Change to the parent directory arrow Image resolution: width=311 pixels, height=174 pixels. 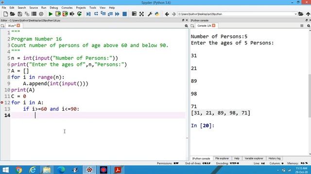(x=308, y=14)
